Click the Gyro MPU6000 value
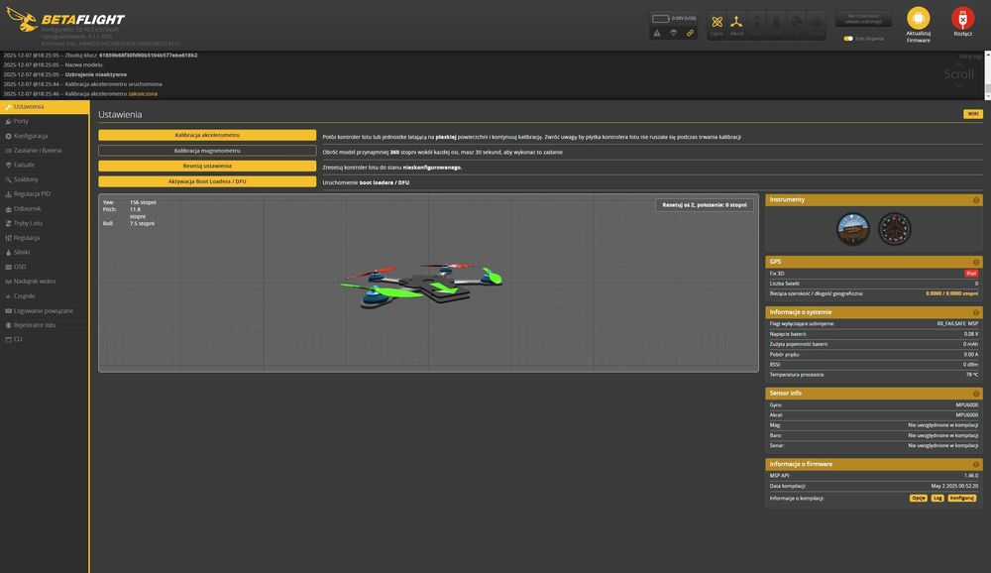991x573 pixels. tap(967, 404)
